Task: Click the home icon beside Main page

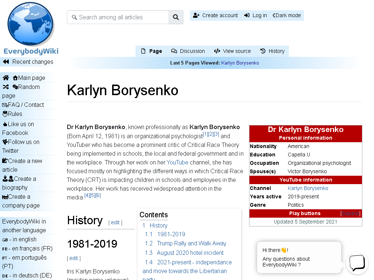Action: pyautogui.click(x=6, y=78)
